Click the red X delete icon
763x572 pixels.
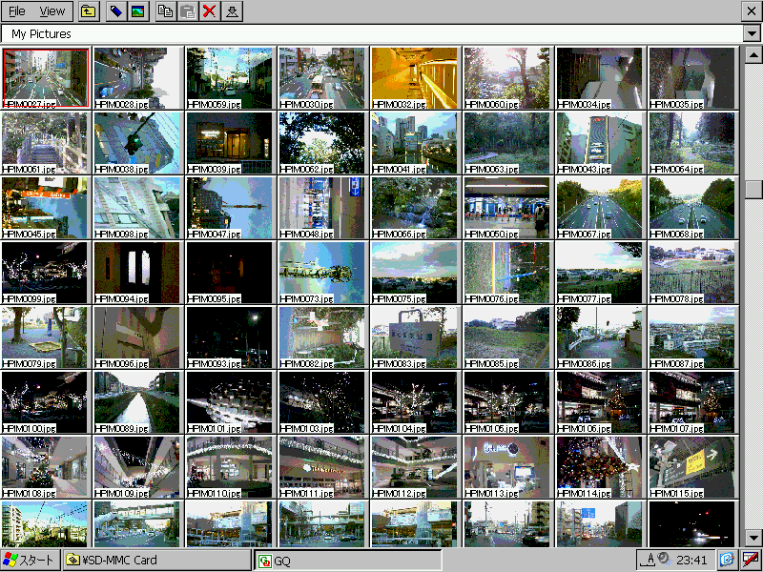[x=210, y=11]
